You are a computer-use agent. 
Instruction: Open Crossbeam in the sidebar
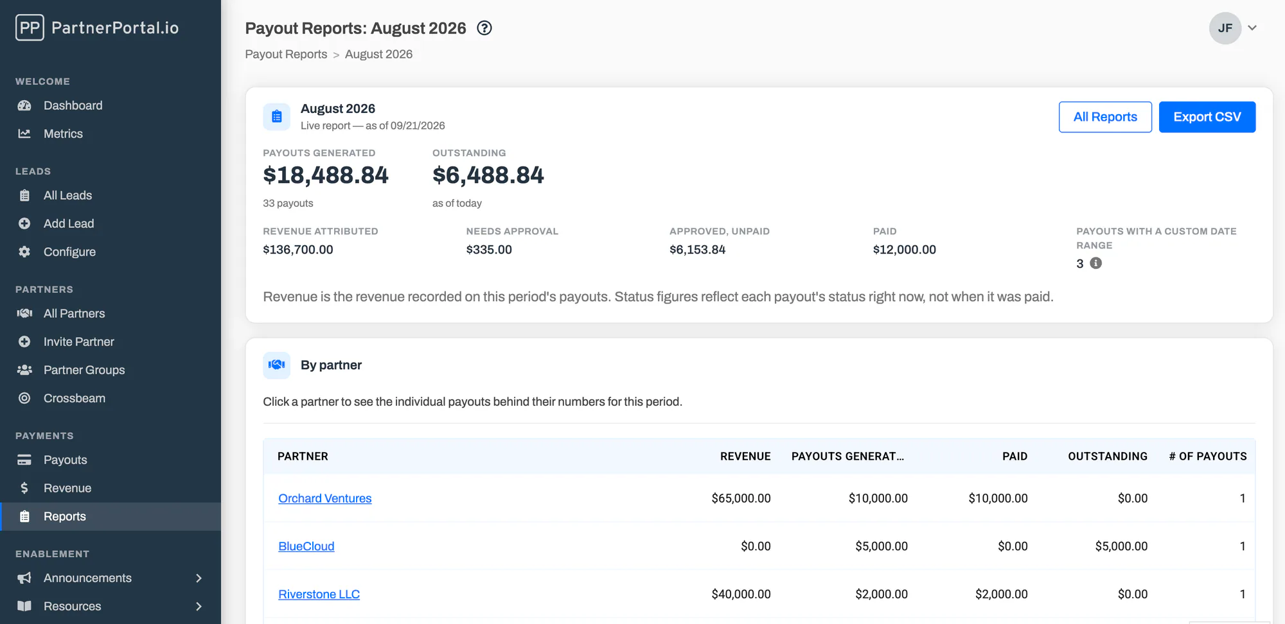tap(111, 398)
